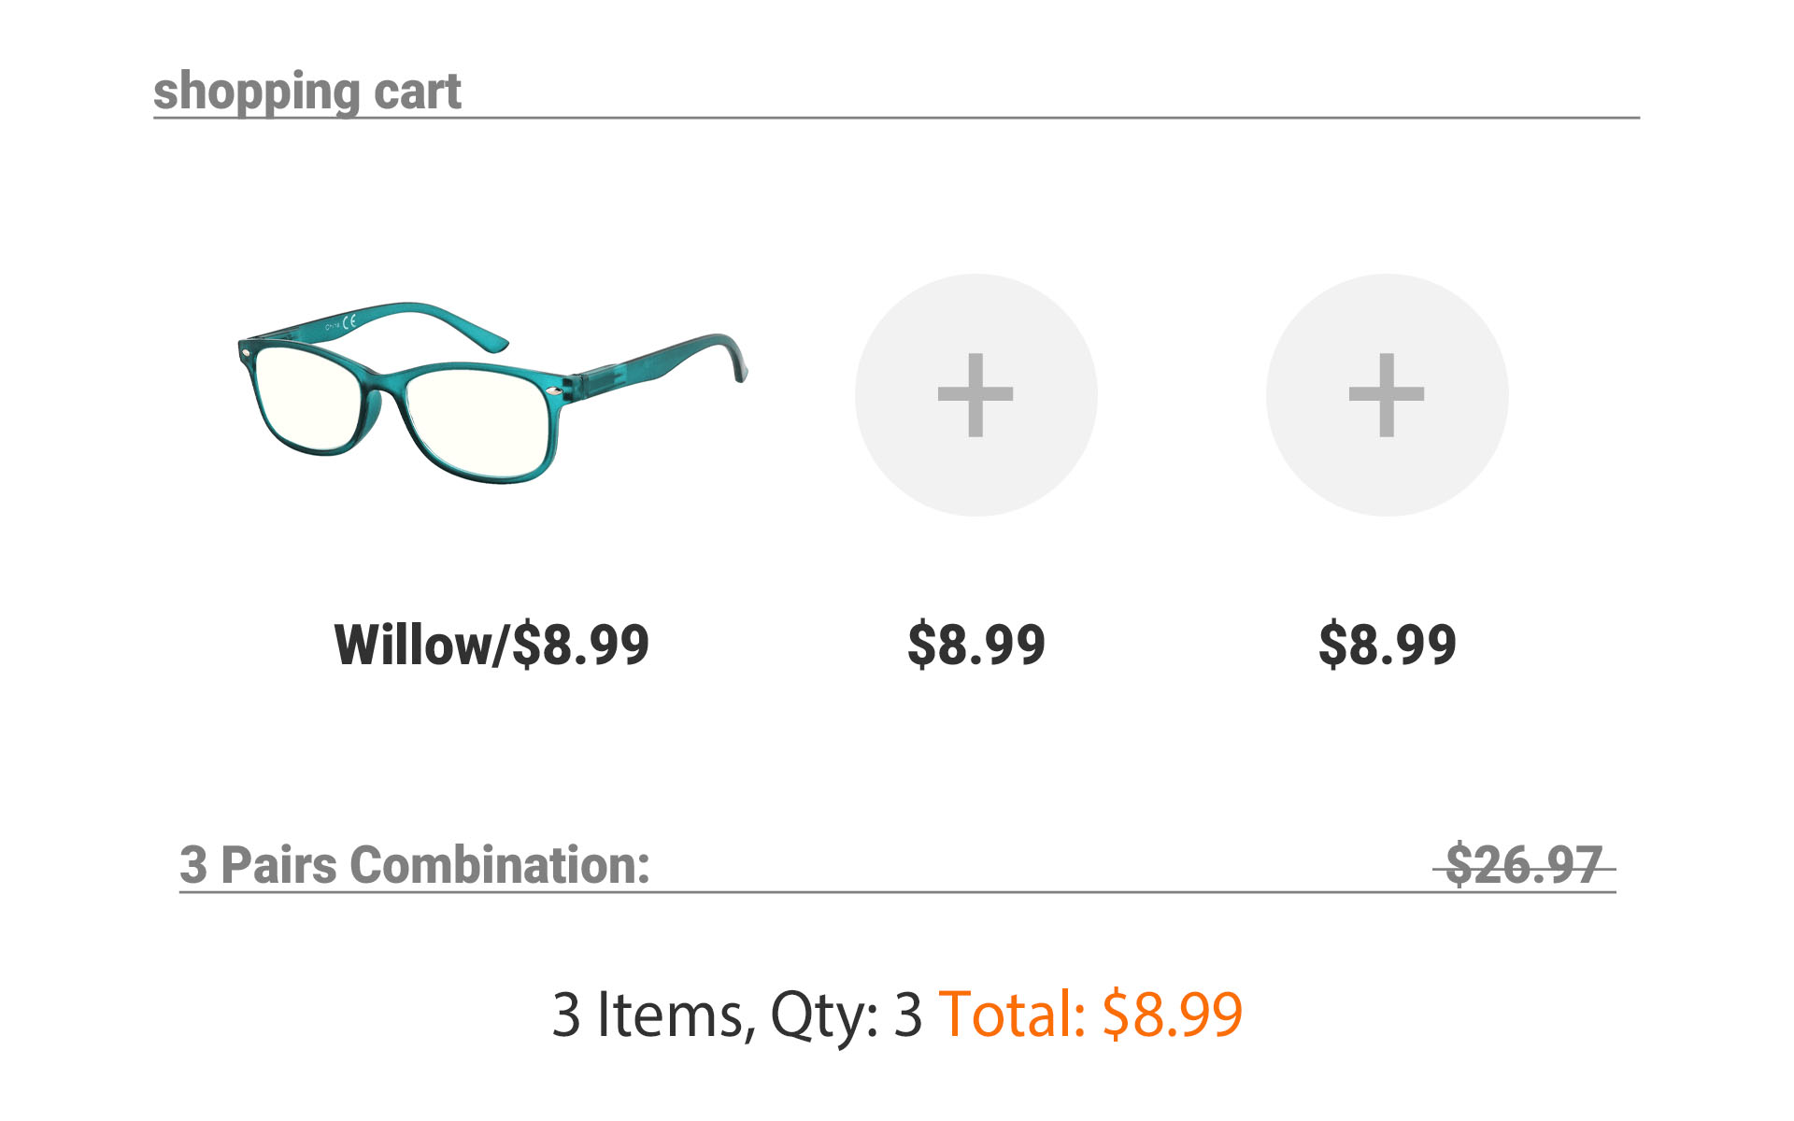The width and height of the screenshot is (1794, 1121).
Task: Click the divider line under shopping cart heading
Action: [1028, 118]
